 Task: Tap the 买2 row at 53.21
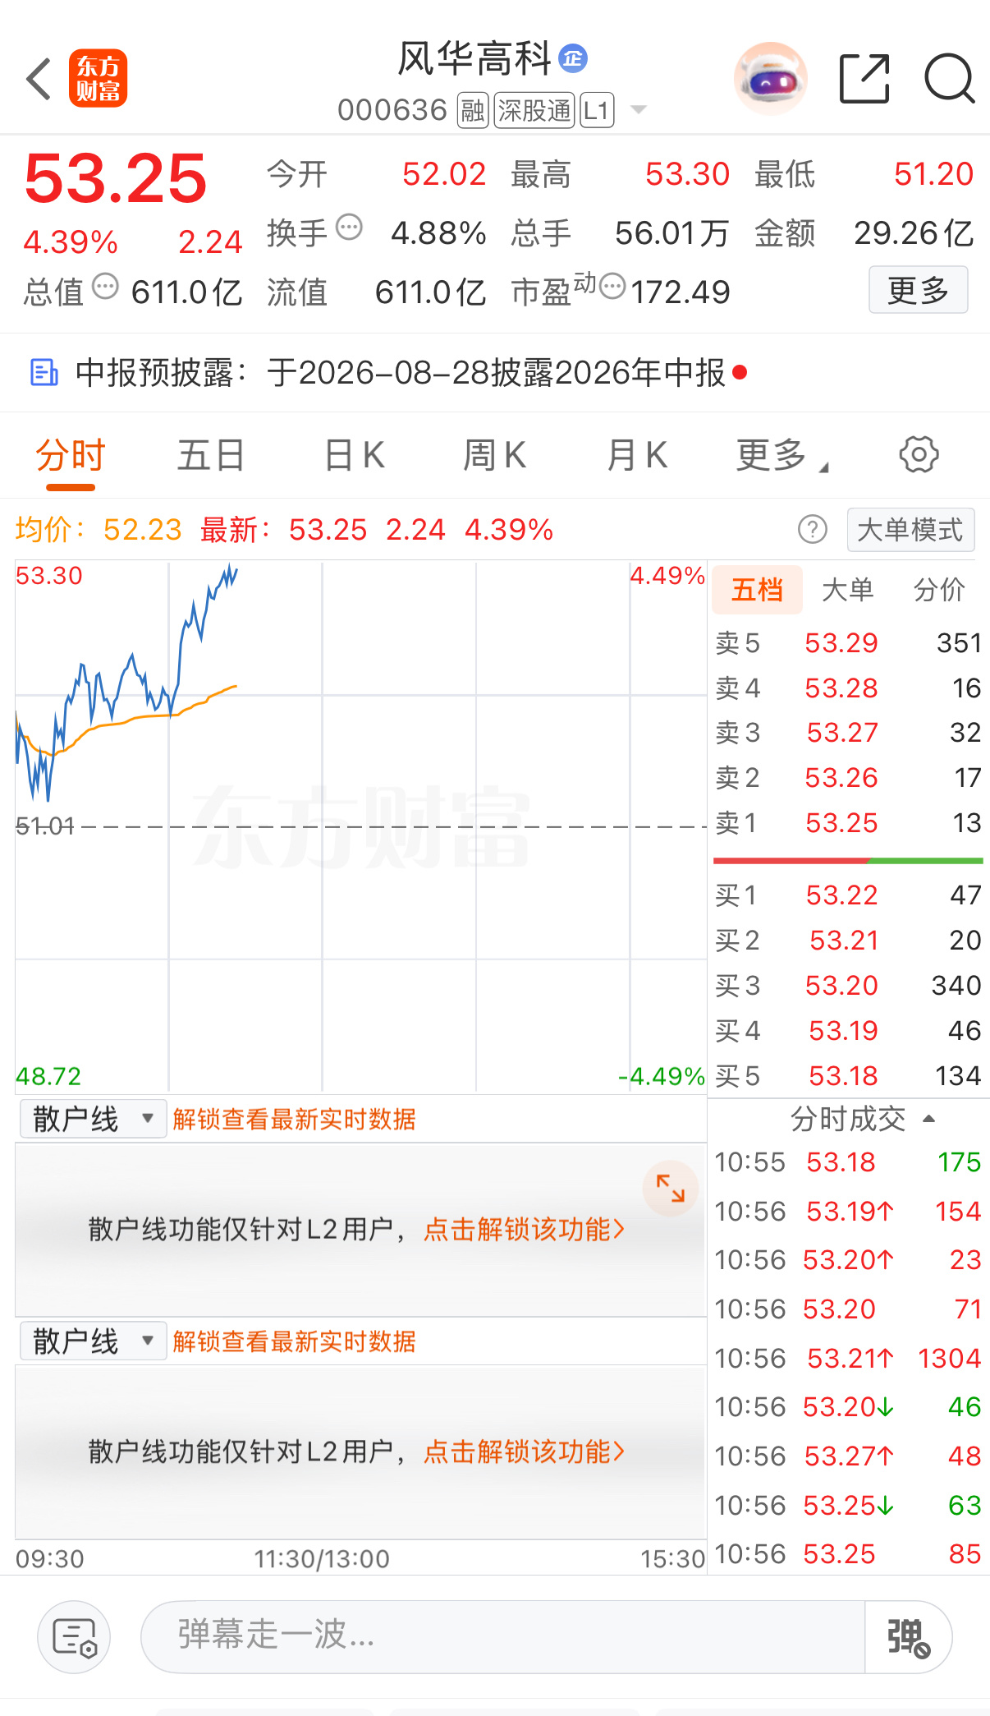point(848,940)
